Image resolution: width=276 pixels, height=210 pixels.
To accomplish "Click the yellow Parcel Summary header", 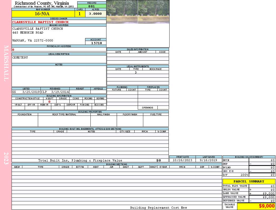I will tap(249, 181).
